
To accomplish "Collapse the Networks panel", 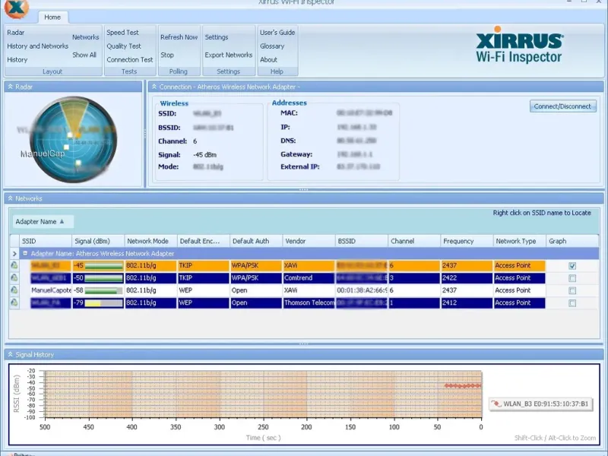I will 11,198.
